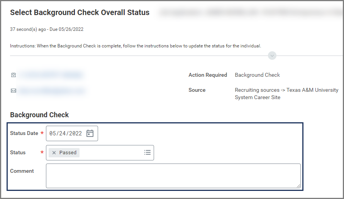This screenshot has height=199, width=344.
Task: Click inside the Comment text box
Action: coord(173,175)
